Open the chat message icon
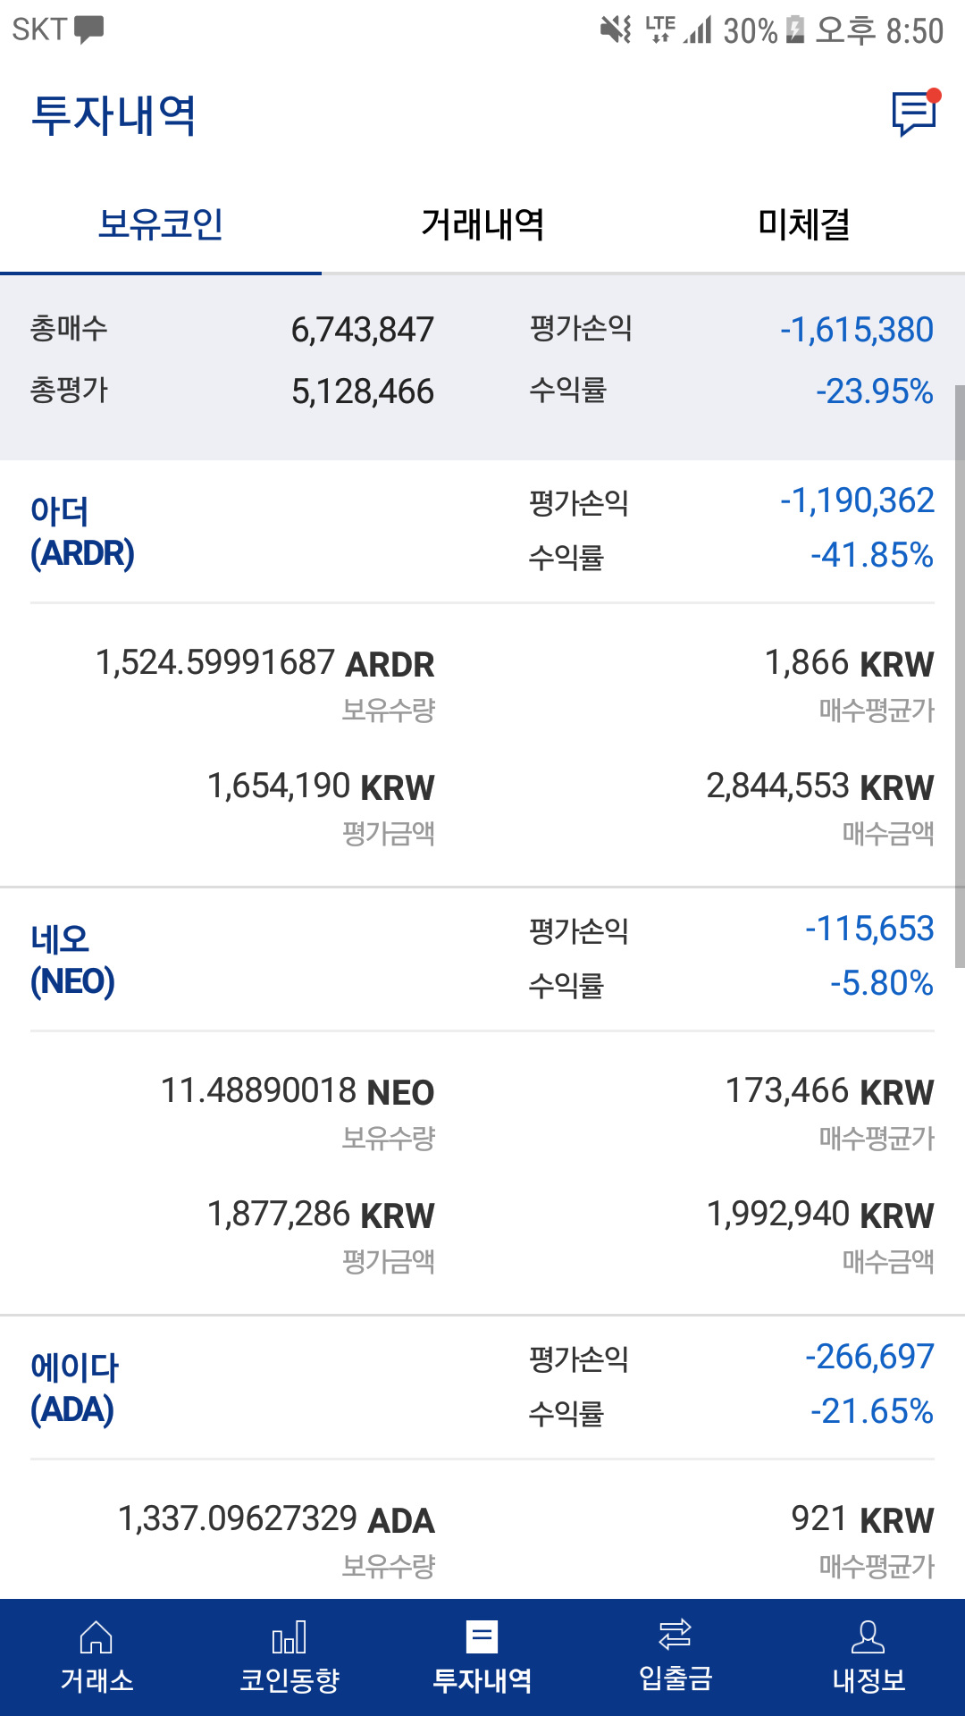Viewport: 965px width, 1716px height. click(914, 114)
